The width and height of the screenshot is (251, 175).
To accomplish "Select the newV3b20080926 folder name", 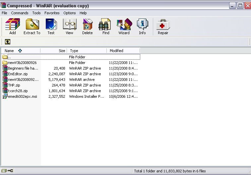I will point(22,63).
